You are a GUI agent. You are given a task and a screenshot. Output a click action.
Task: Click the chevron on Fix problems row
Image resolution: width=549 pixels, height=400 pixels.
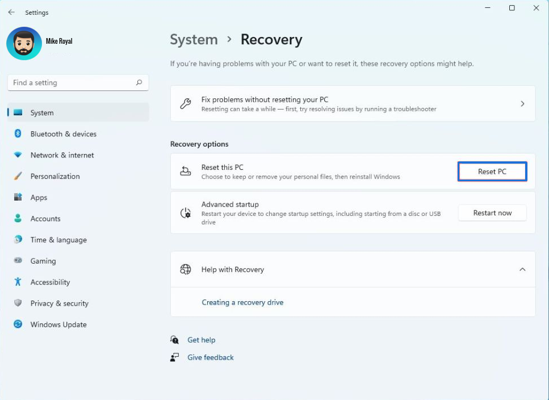(522, 103)
